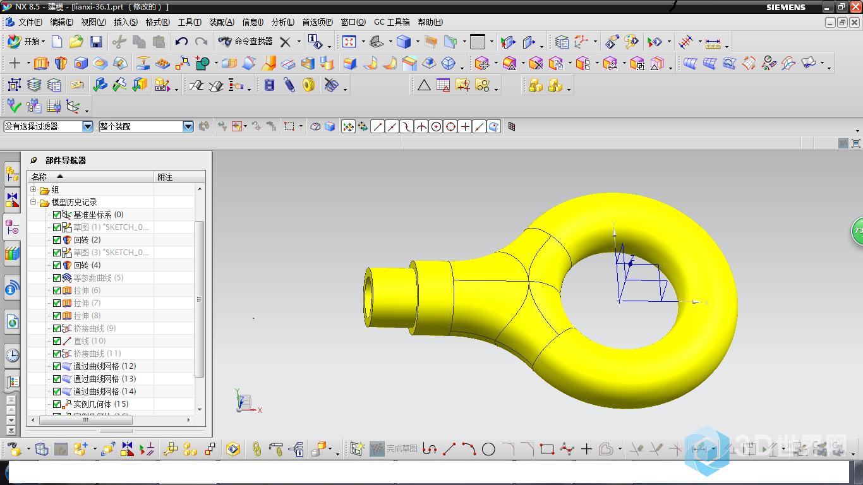Screen dimensions: 863x485
Task: Toggle checkbox for 基准坐标系 (0)
Action: coord(57,215)
